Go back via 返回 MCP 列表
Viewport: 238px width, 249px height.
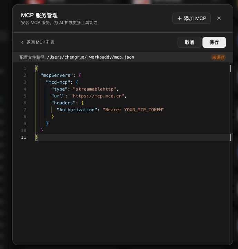click(38, 42)
